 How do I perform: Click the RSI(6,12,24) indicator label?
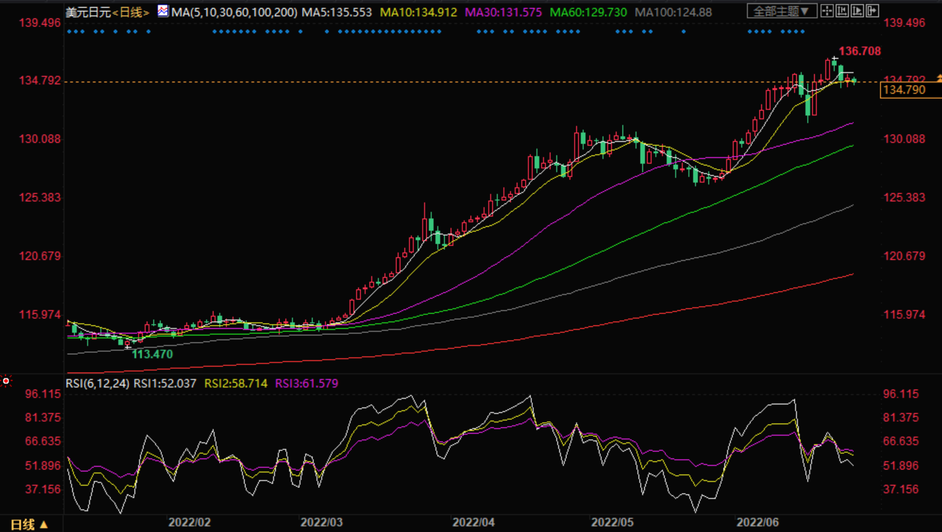tap(98, 383)
